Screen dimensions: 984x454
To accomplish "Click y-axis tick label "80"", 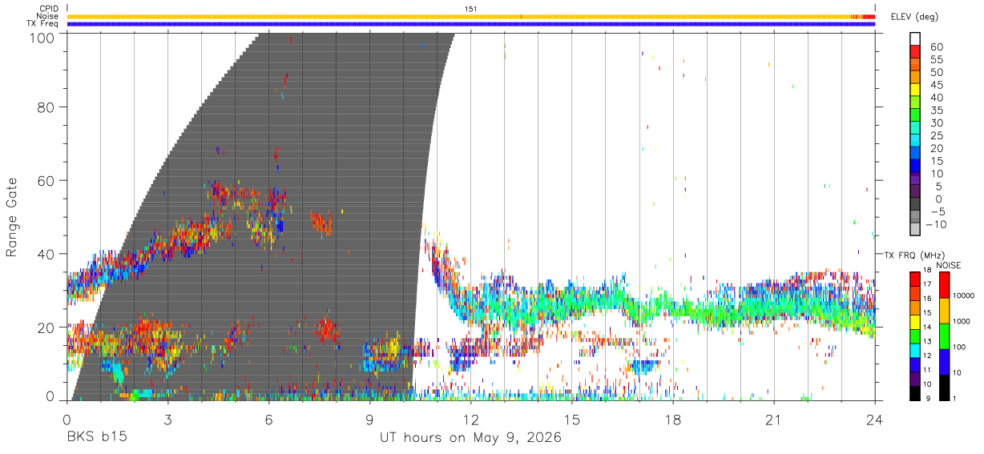I will click(47, 106).
